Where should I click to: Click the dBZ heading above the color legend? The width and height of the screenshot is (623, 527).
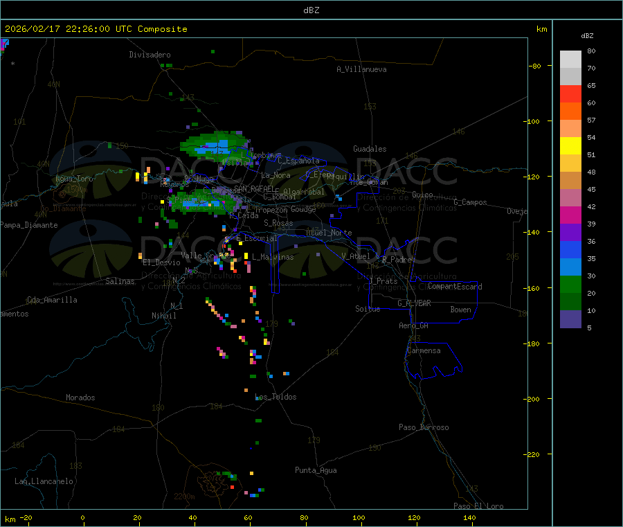pyautogui.click(x=587, y=36)
